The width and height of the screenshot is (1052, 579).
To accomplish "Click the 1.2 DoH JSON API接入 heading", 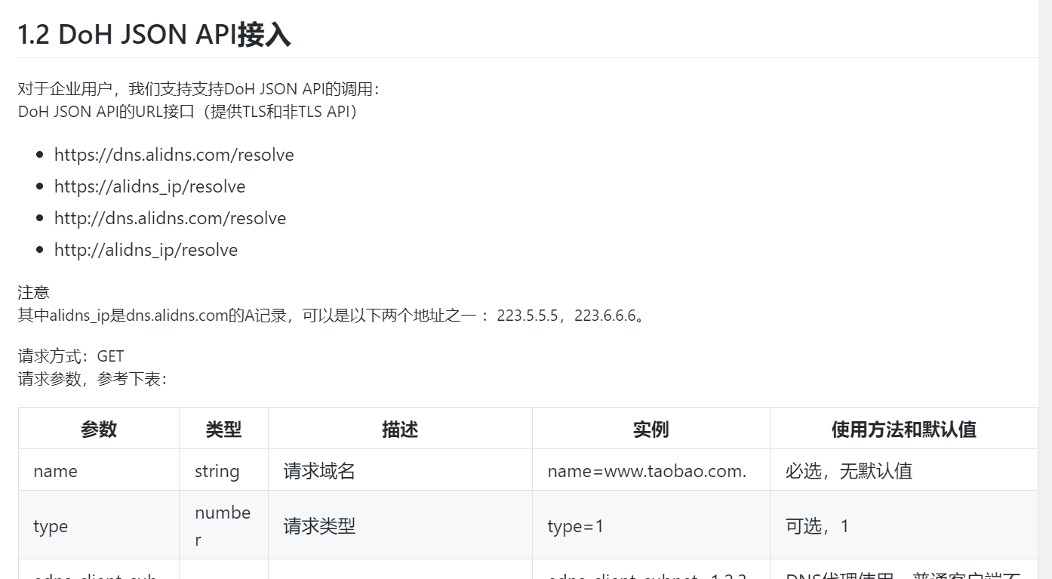I will (x=154, y=34).
